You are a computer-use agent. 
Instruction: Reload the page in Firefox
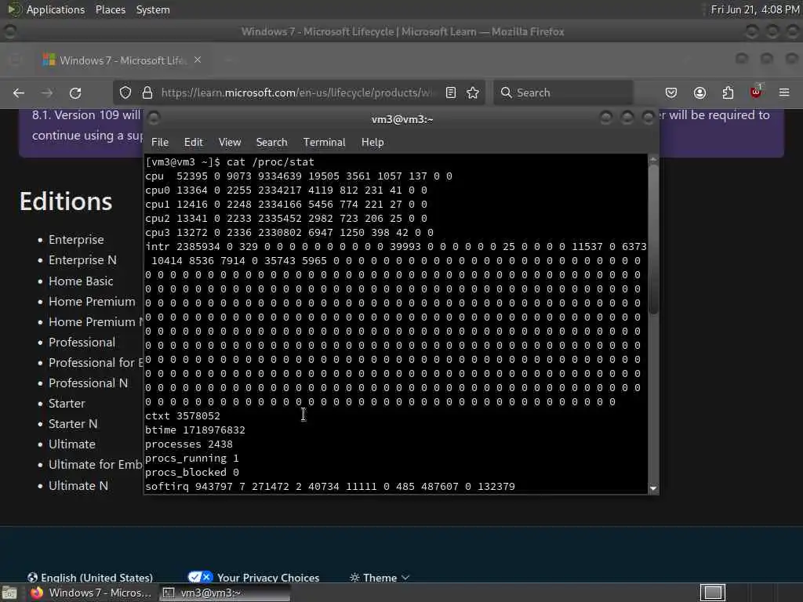[x=75, y=92]
